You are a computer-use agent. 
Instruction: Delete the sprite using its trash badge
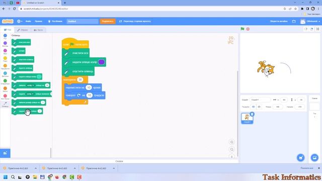click(252, 114)
